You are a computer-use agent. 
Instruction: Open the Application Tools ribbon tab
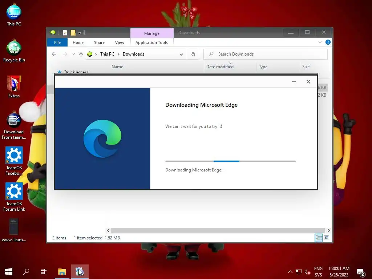(151, 43)
